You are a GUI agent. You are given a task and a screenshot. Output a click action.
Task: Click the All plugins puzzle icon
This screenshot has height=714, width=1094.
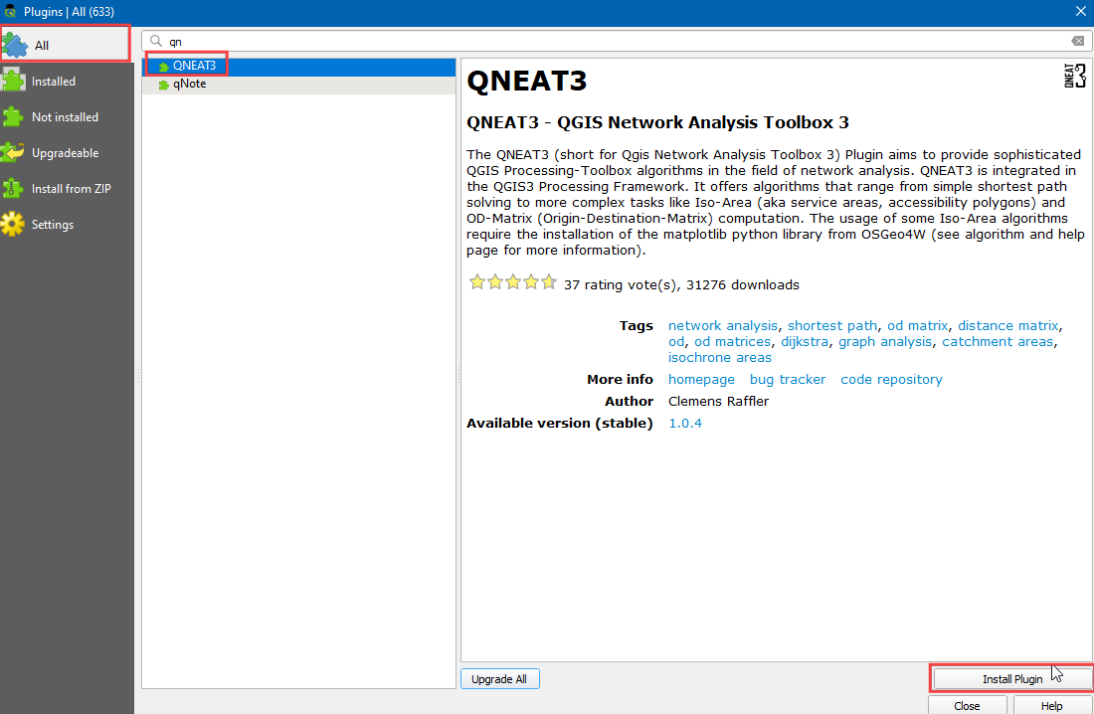coord(14,45)
